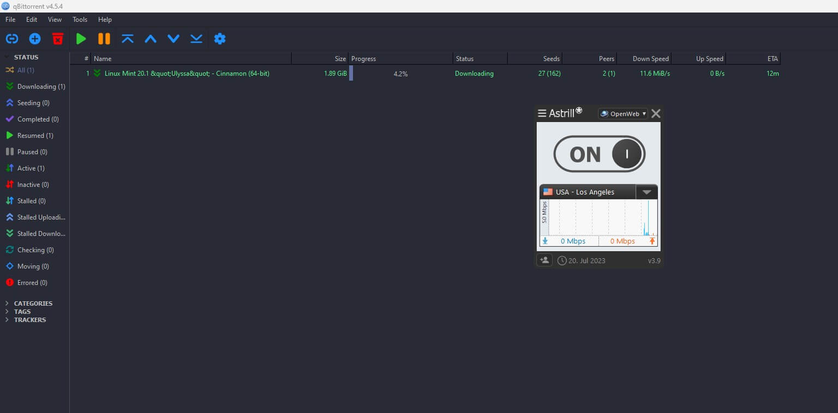The height and width of the screenshot is (413, 838).
Task: Expand the TAGS section
Action: click(x=7, y=312)
